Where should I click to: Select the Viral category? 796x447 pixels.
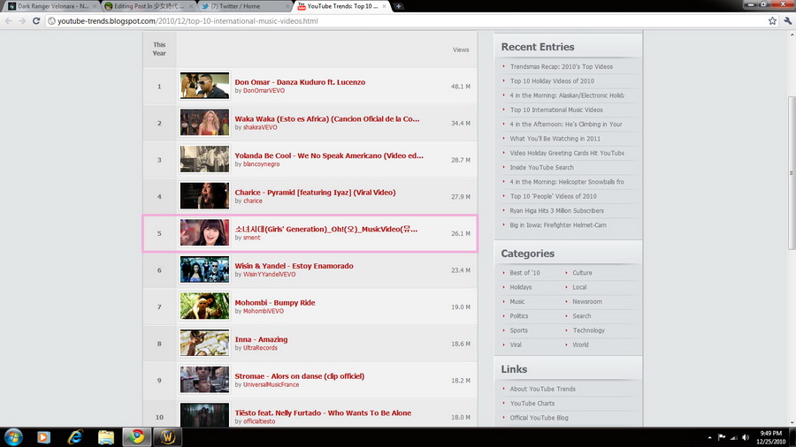click(x=516, y=345)
